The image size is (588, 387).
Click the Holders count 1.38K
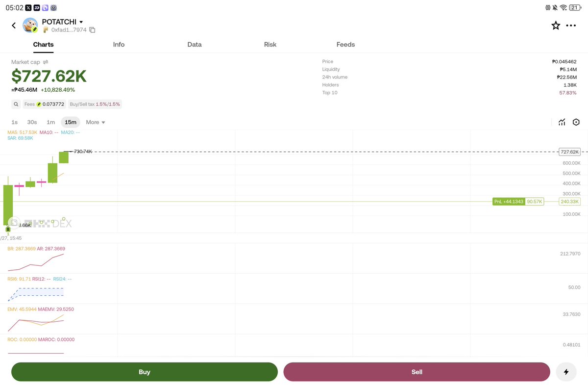570,85
